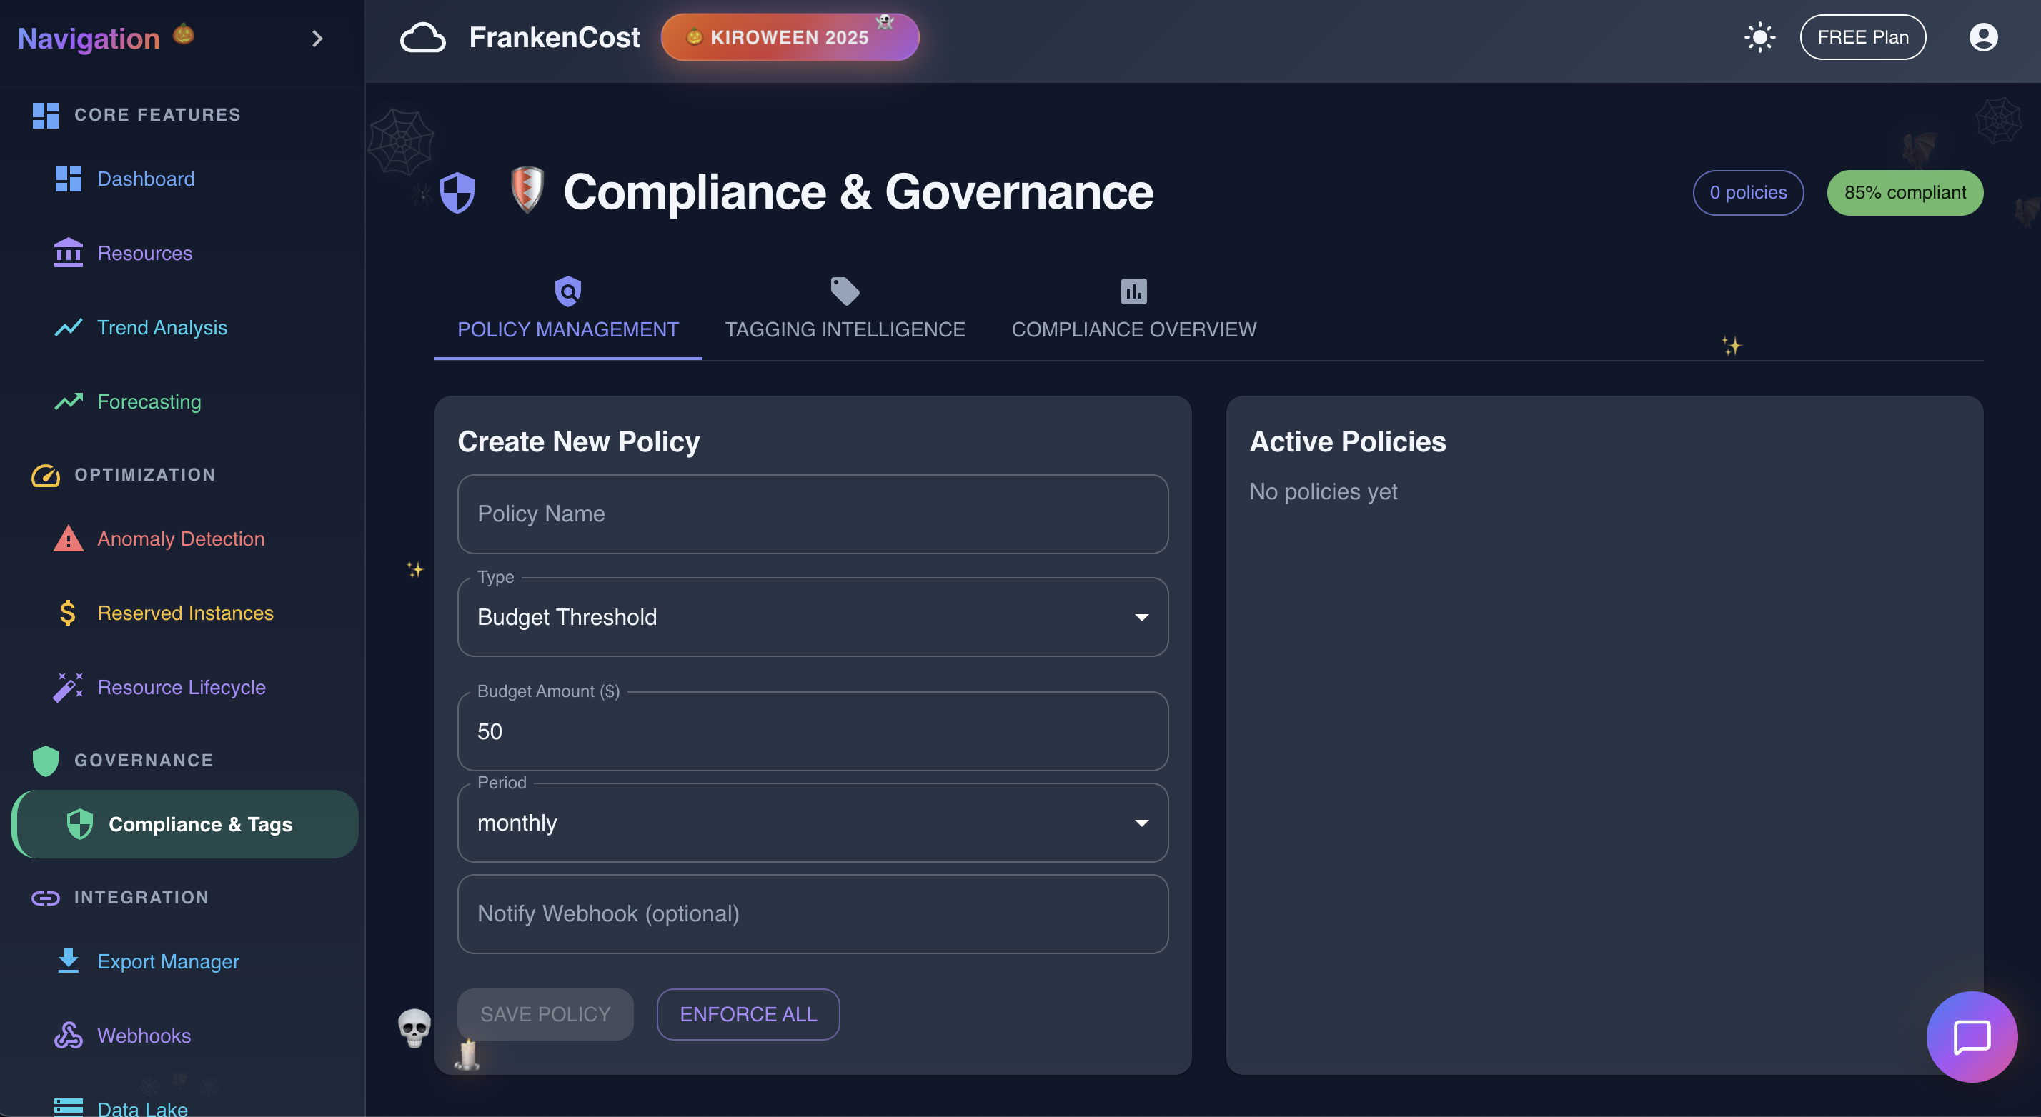Click the FREE Plan button
This screenshot has height=1117, width=2041.
point(1862,37)
